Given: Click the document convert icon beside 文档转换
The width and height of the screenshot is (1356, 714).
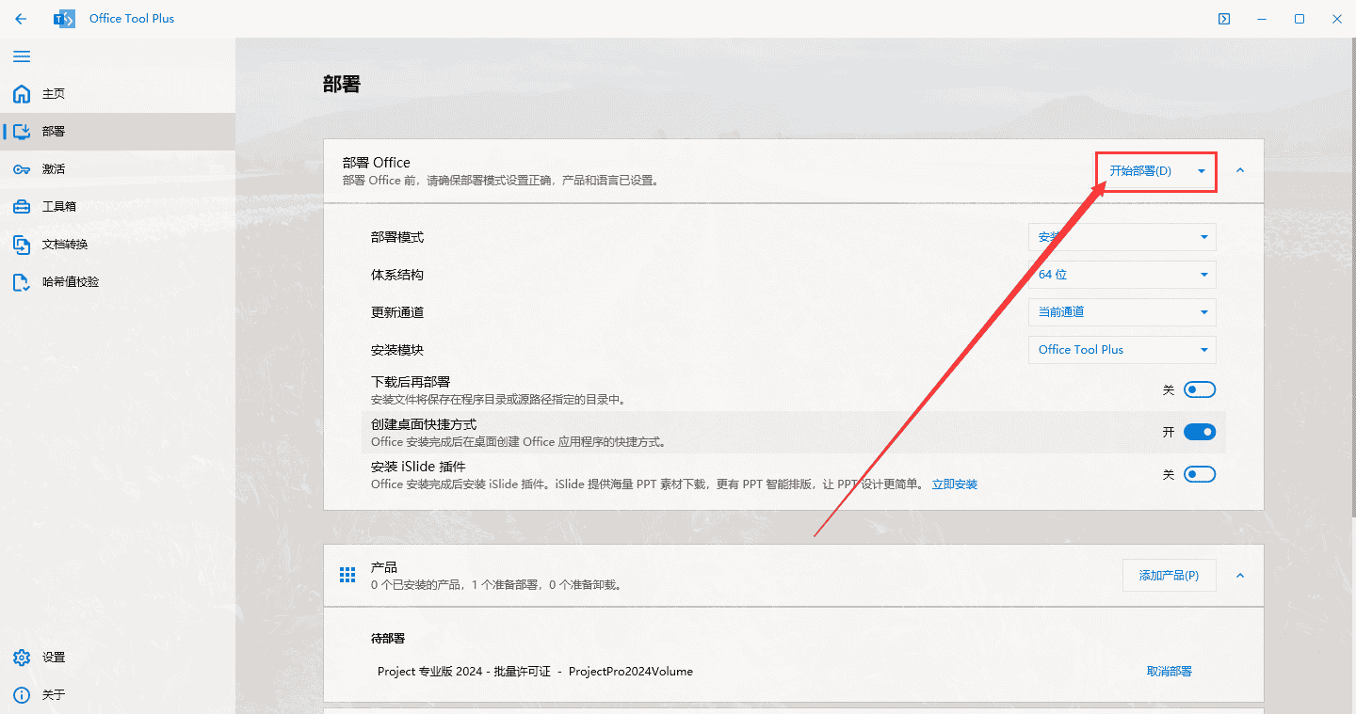Looking at the screenshot, I should click(x=21, y=245).
